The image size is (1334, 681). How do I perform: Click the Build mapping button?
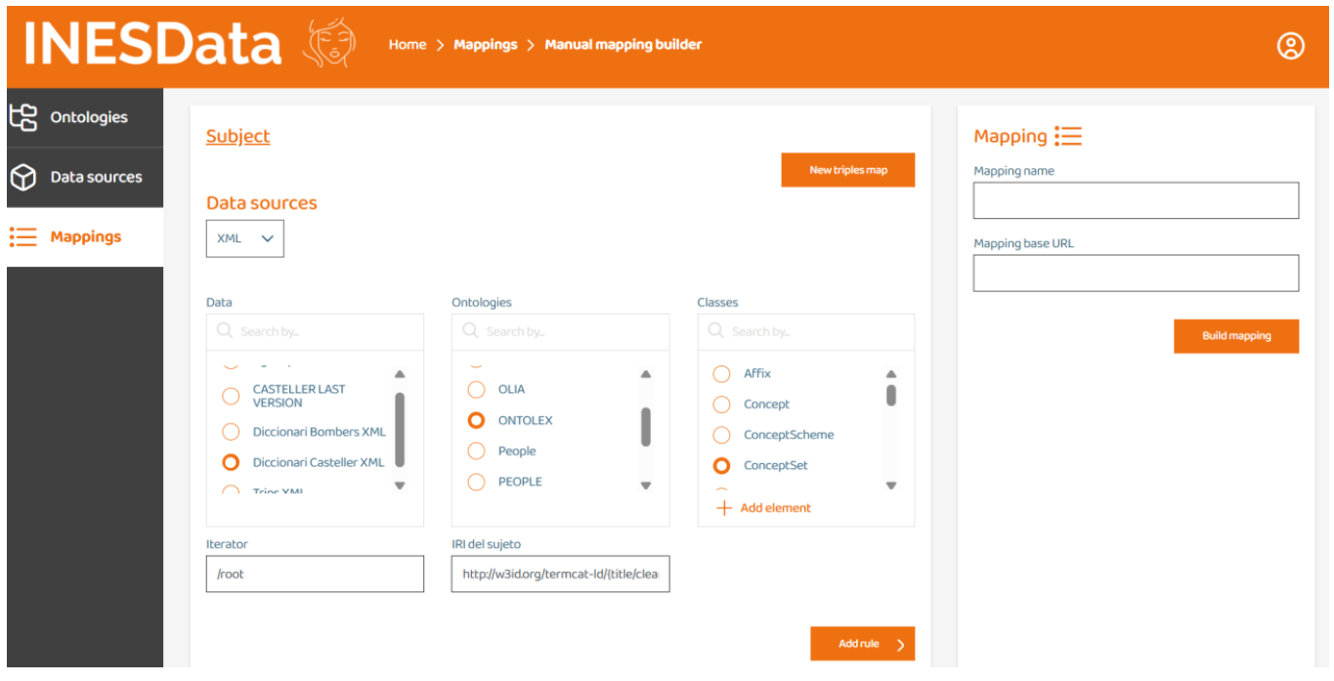(x=1236, y=336)
